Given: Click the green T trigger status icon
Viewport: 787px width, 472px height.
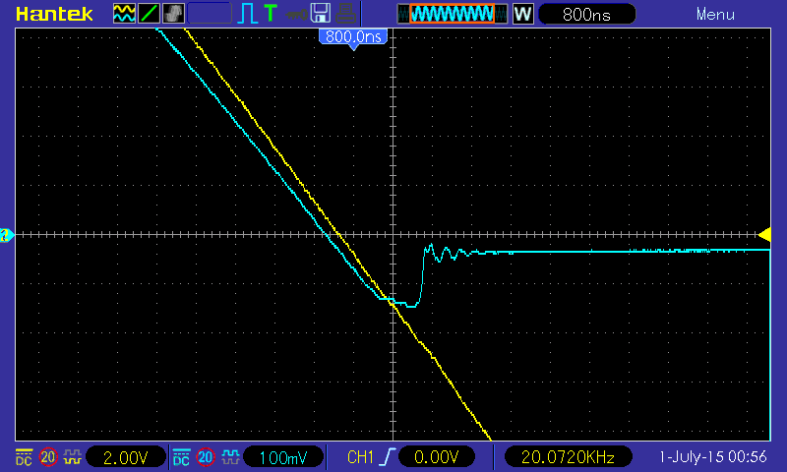Looking at the screenshot, I should click(x=271, y=13).
